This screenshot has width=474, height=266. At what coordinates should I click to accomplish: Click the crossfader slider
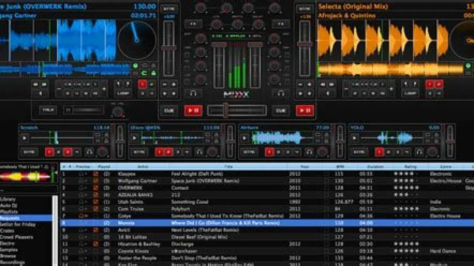coord(226,110)
